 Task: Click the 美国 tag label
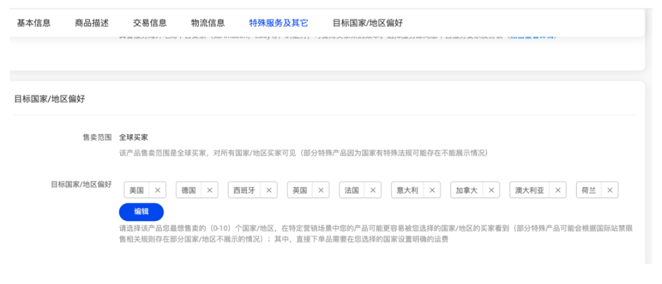(x=137, y=190)
